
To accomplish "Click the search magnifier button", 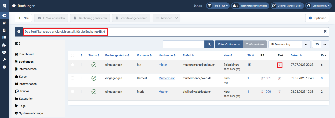I will coord(209,44).
